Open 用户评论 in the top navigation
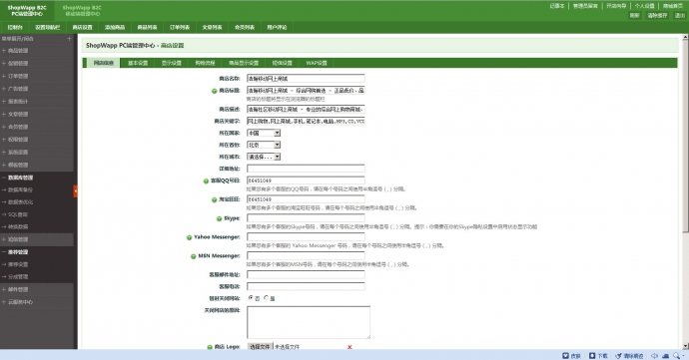This screenshot has height=360, width=689. click(x=277, y=27)
